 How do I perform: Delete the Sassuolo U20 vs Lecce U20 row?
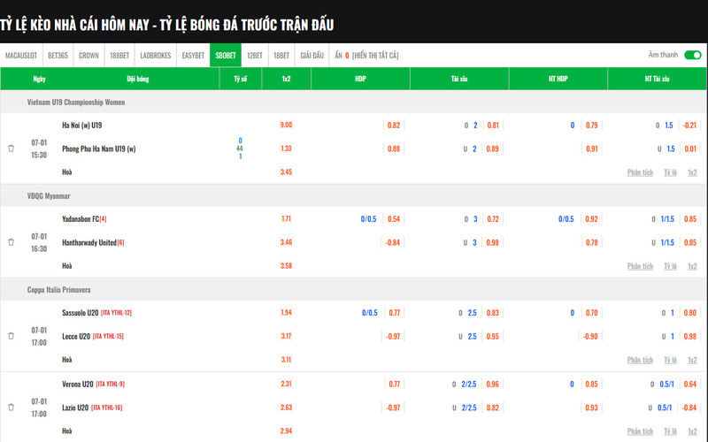(11, 336)
